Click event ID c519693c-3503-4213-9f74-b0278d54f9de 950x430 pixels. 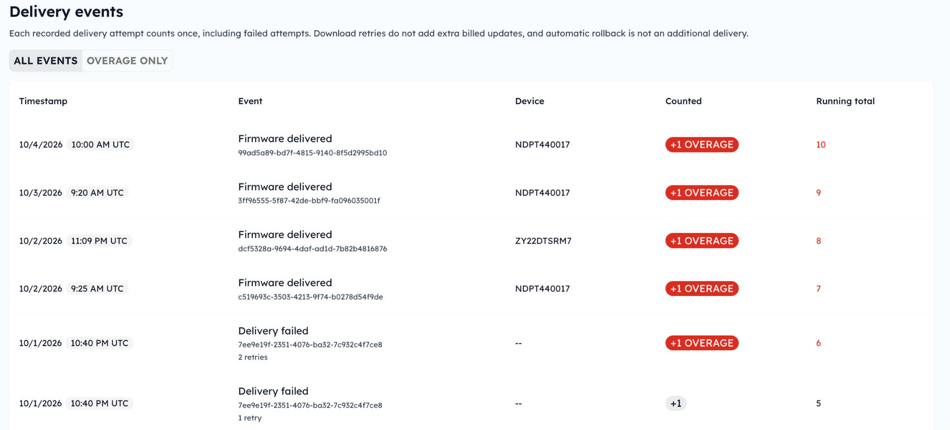[x=310, y=297]
